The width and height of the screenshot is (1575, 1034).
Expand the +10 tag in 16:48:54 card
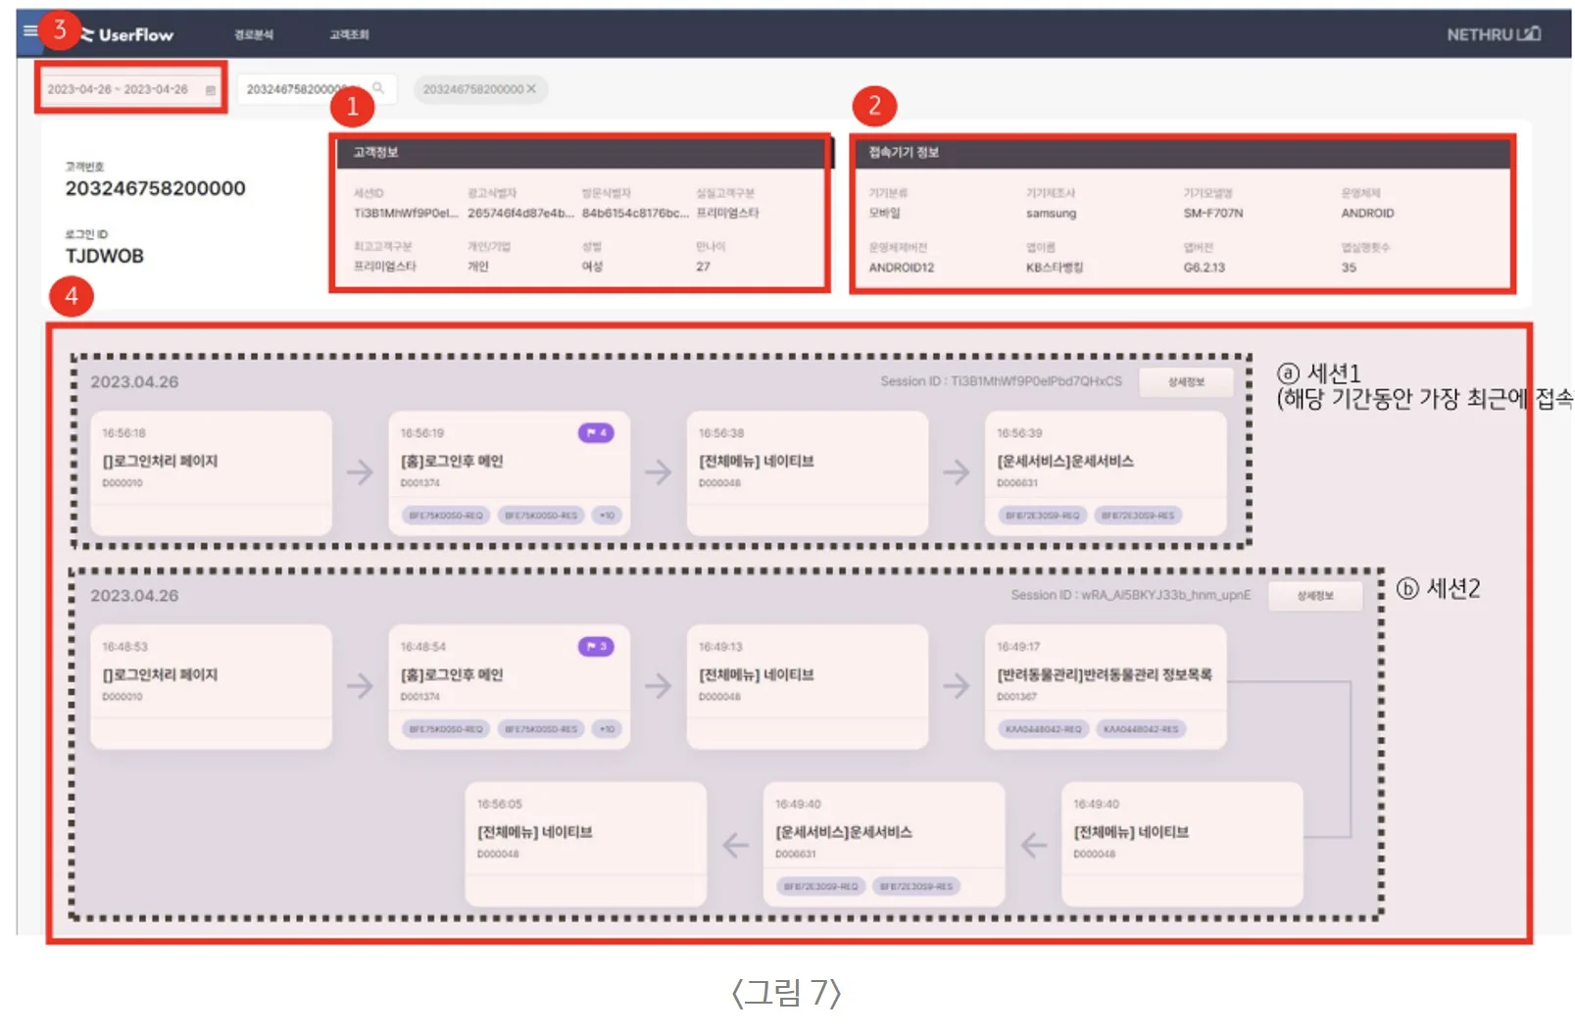(607, 729)
